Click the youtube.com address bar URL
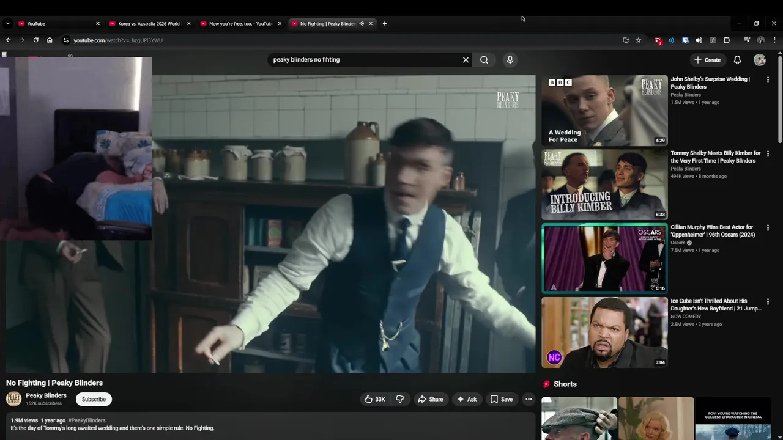The width and height of the screenshot is (783, 440). [x=118, y=40]
